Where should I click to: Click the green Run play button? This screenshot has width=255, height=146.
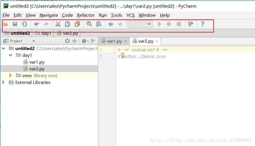point(160,24)
